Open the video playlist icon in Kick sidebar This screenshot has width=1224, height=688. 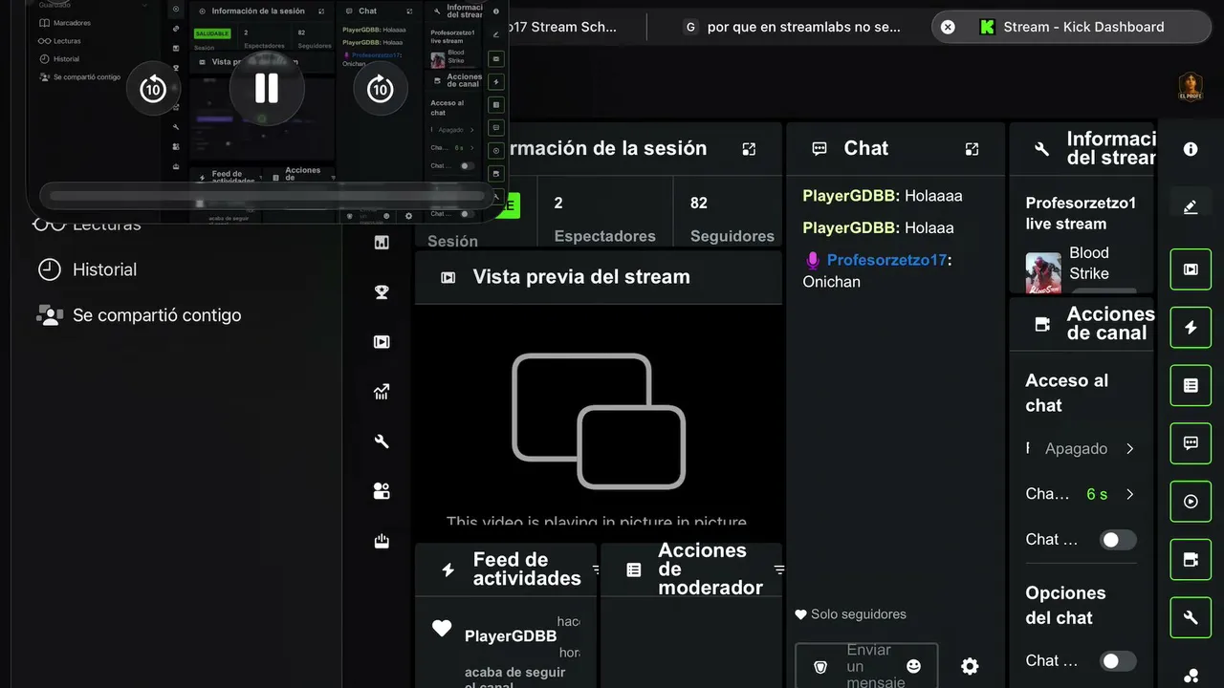click(x=382, y=342)
